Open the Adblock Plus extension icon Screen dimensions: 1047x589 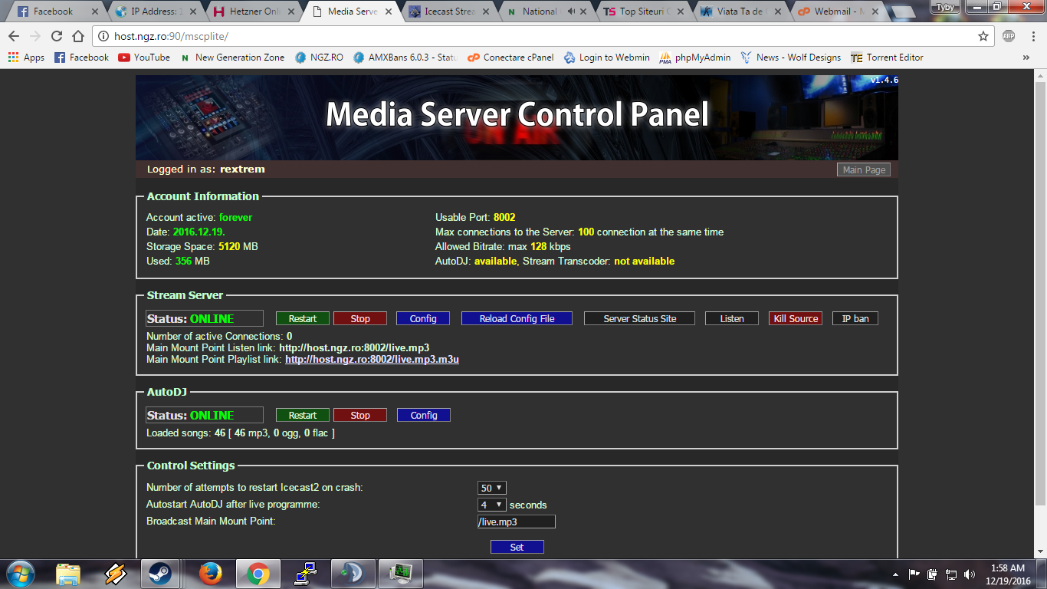(1009, 36)
